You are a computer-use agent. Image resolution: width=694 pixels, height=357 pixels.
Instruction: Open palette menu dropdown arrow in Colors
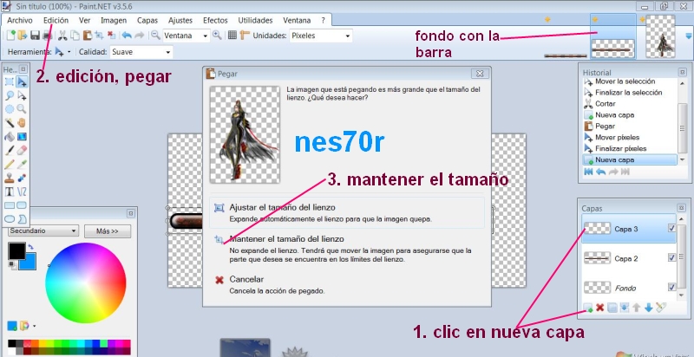[x=35, y=326]
